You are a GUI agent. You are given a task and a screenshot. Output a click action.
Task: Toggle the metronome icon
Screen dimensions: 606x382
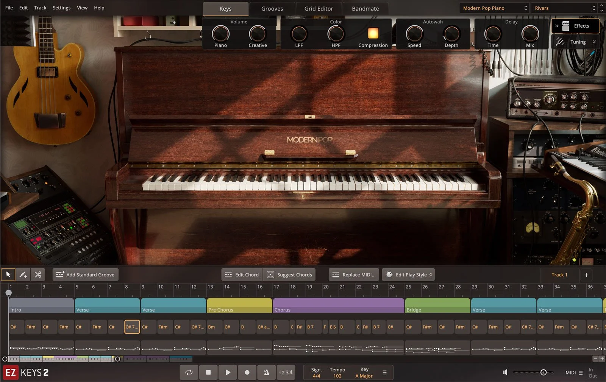tap(266, 373)
